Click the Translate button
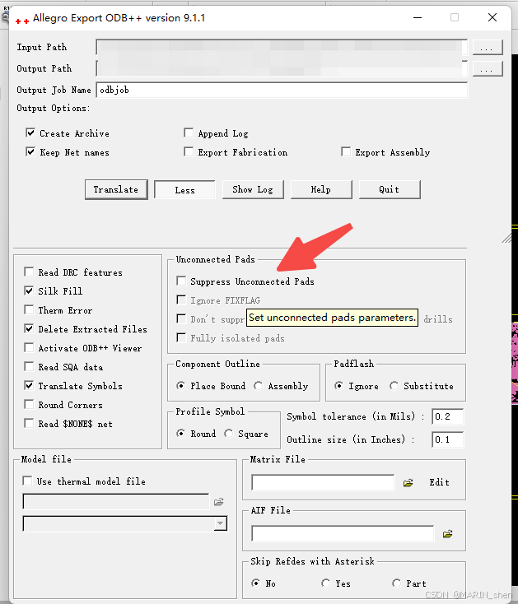This screenshot has height=604, width=518. click(116, 189)
